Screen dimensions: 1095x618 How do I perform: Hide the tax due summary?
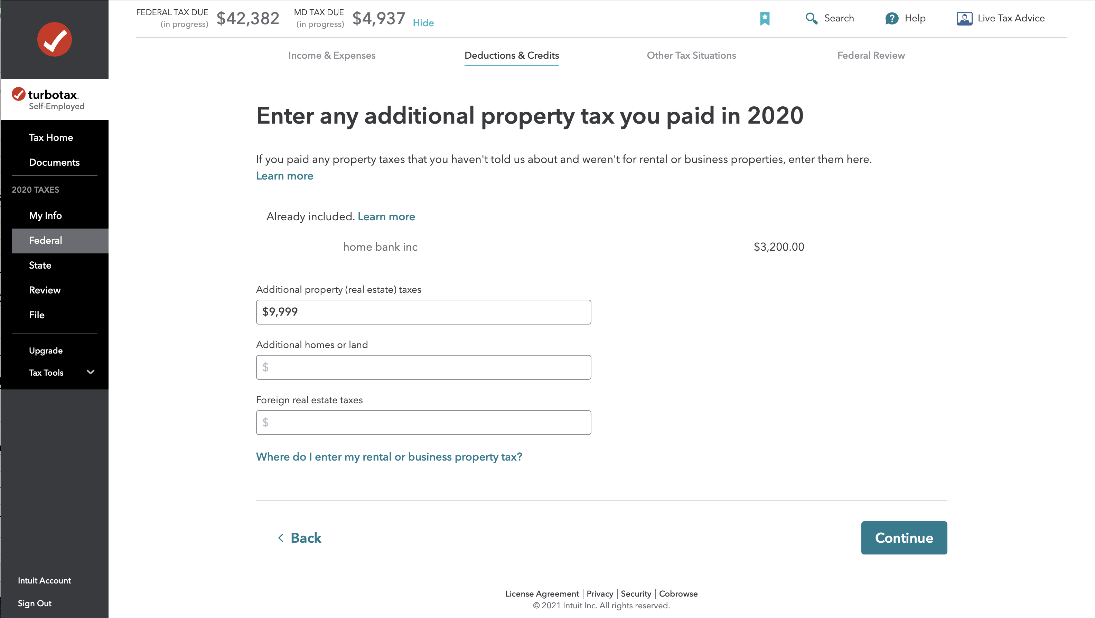pyautogui.click(x=423, y=23)
